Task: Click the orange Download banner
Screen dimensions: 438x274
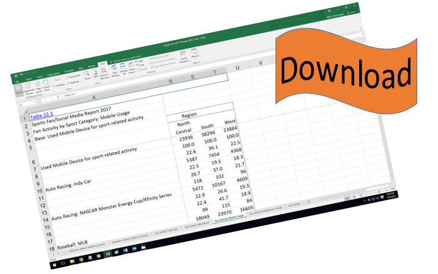Action: [x=346, y=71]
